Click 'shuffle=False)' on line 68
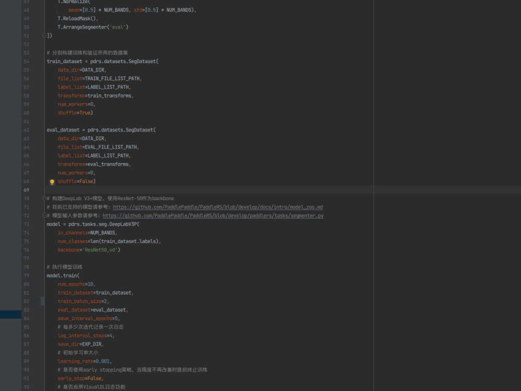Image resolution: width=521 pixels, height=391 pixels. pyautogui.click(x=77, y=181)
